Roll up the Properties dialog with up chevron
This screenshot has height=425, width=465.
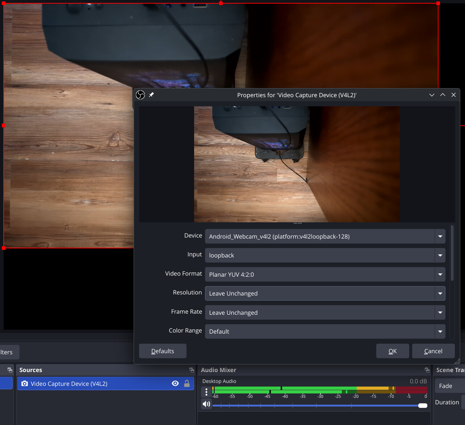443,95
